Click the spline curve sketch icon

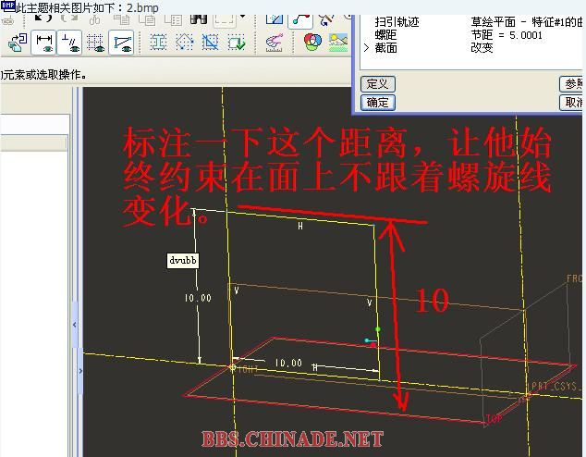pyautogui.click(x=300, y=20)
